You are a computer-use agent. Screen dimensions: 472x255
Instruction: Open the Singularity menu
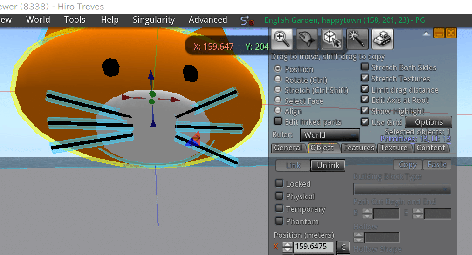pos(153,20)
